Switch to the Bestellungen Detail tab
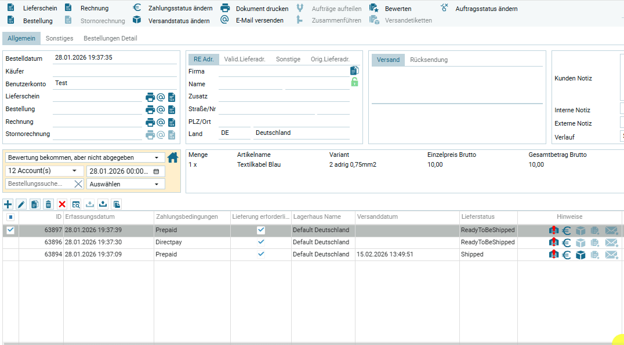 pyautogui.click(x=110, y=38)
